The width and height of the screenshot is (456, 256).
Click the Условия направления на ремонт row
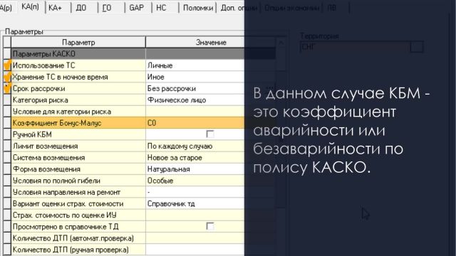coord(78,192)
